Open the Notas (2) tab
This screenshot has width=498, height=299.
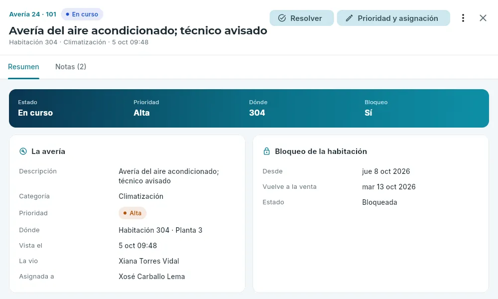(71, 67)
